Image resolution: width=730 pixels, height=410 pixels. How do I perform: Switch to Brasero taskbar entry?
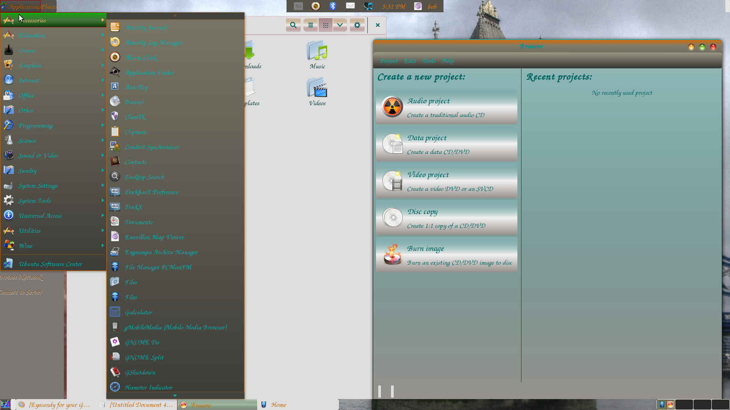(x=217, y=405)
